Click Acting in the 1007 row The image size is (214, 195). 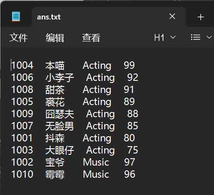tap(100, 126)
